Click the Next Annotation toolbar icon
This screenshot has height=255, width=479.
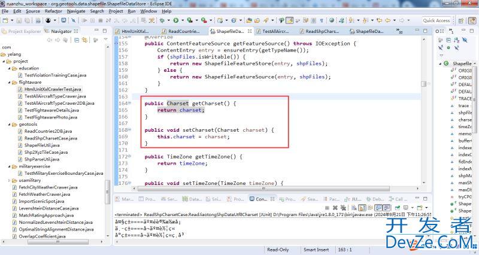coord(351,20)
